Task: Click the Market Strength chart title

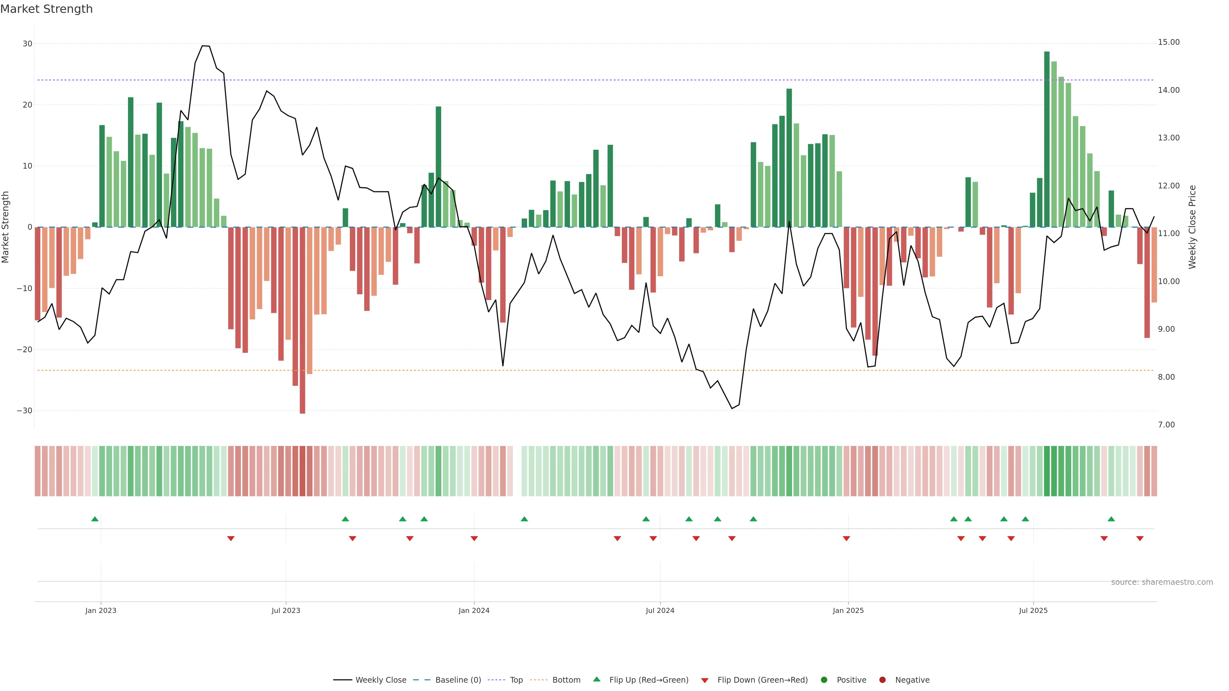Action: click(x=46, y=9)
